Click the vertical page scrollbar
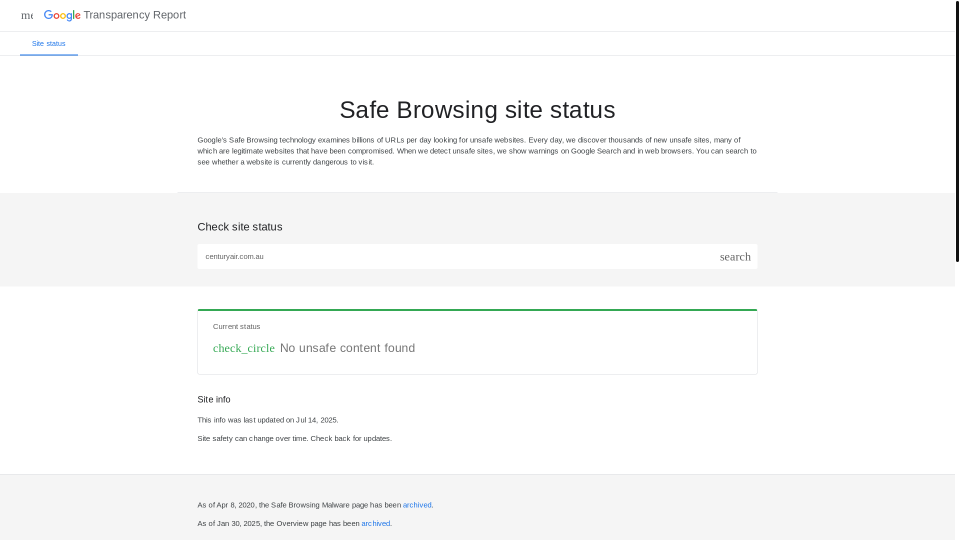 coord(957,131)
